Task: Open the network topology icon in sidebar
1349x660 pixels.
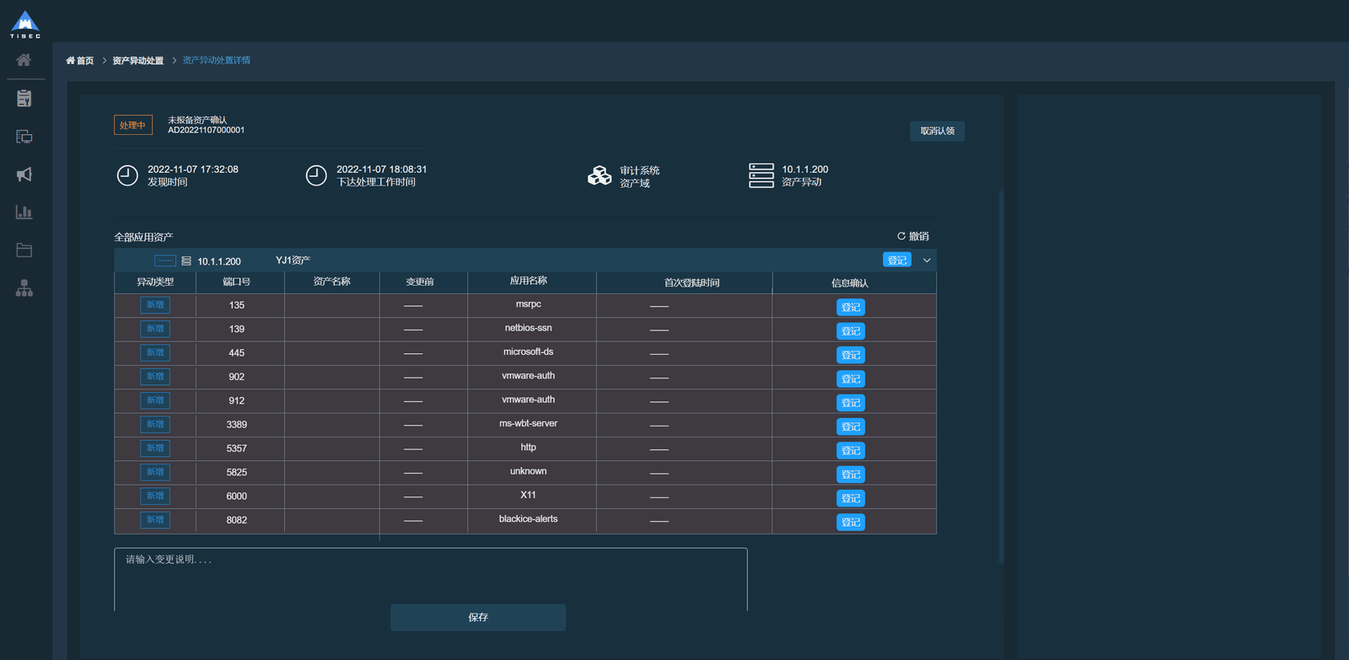Action: [24, 288]
